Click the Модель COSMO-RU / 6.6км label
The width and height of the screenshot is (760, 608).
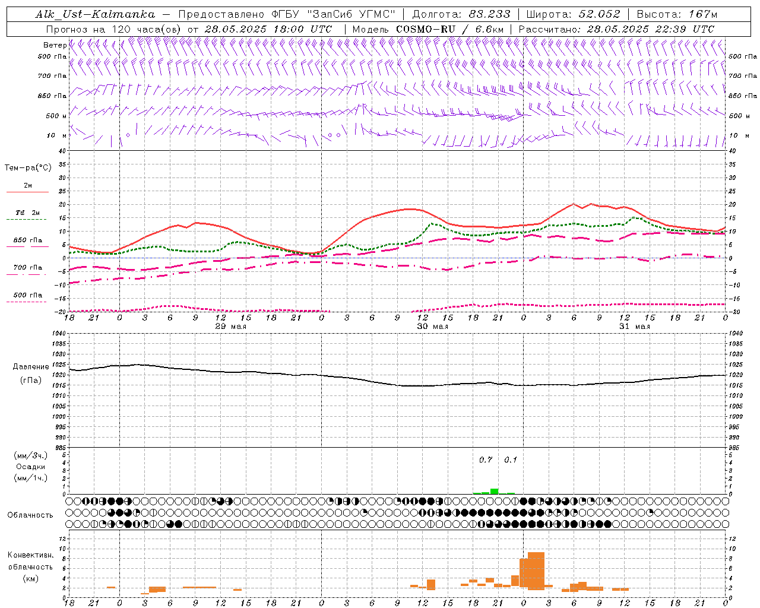[x=428, y=29]
